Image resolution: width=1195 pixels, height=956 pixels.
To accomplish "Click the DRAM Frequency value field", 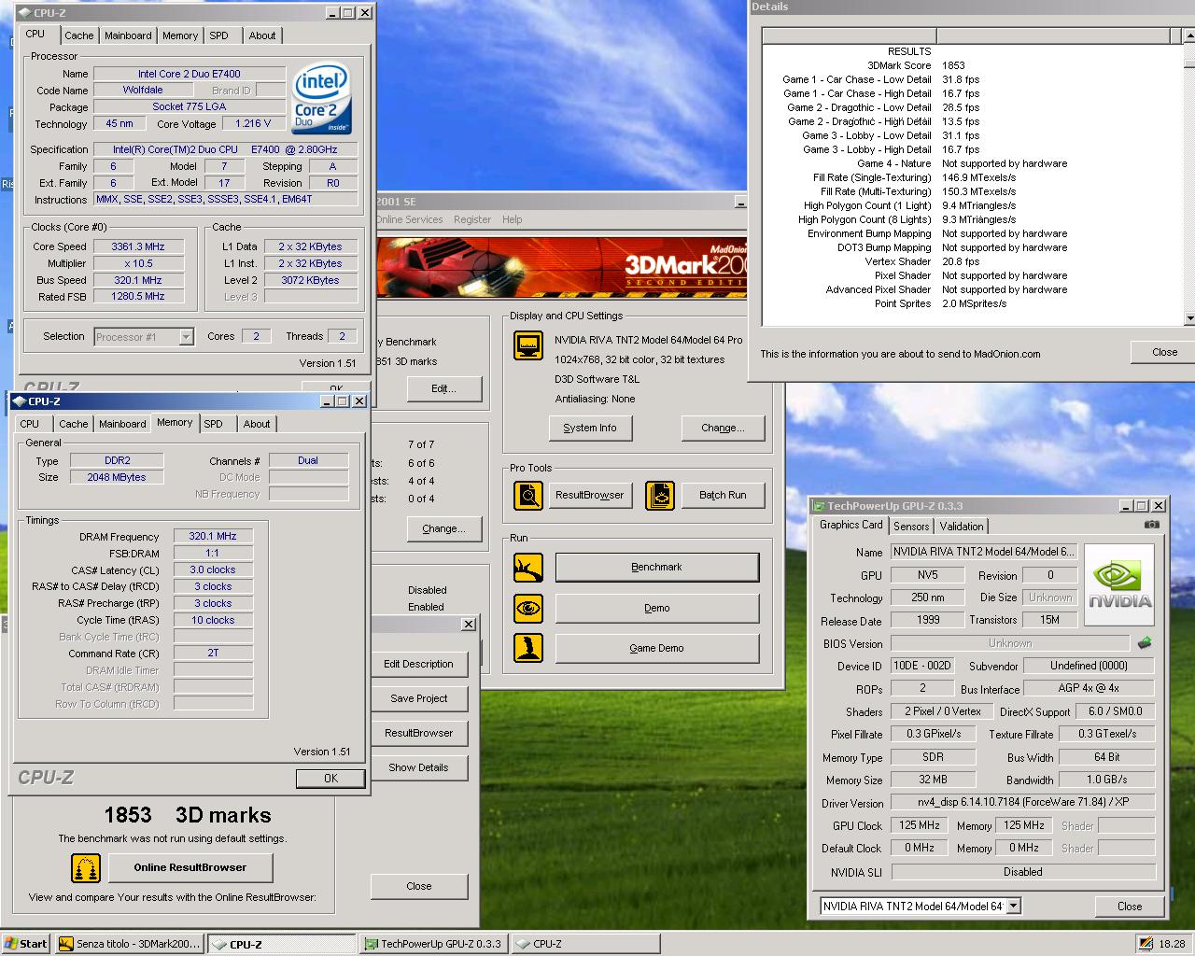I will pyautogui.click(x=213, y=536).
